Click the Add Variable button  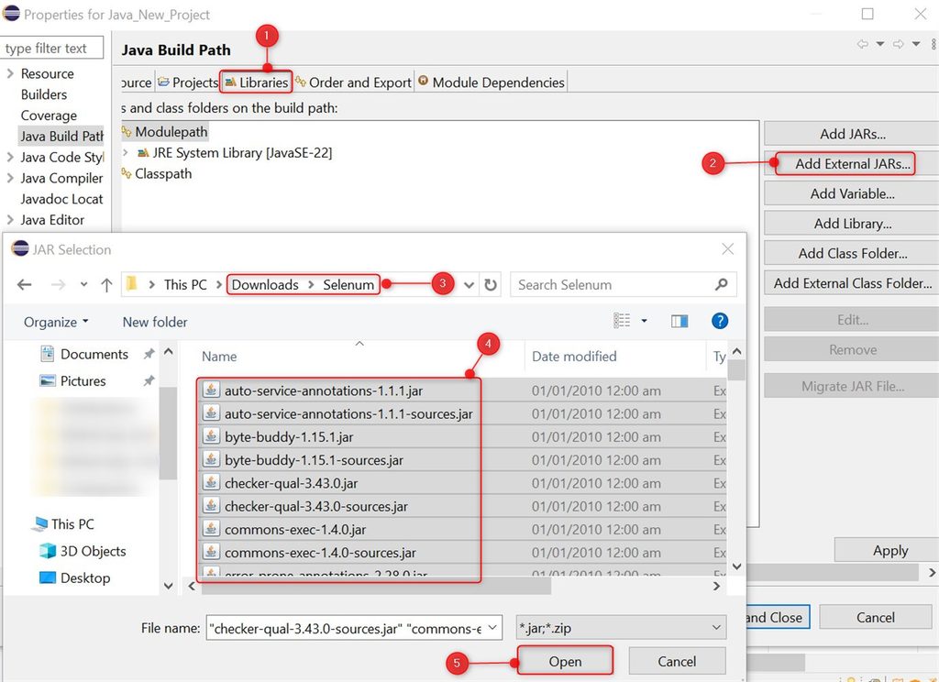[x=852, y=193]
